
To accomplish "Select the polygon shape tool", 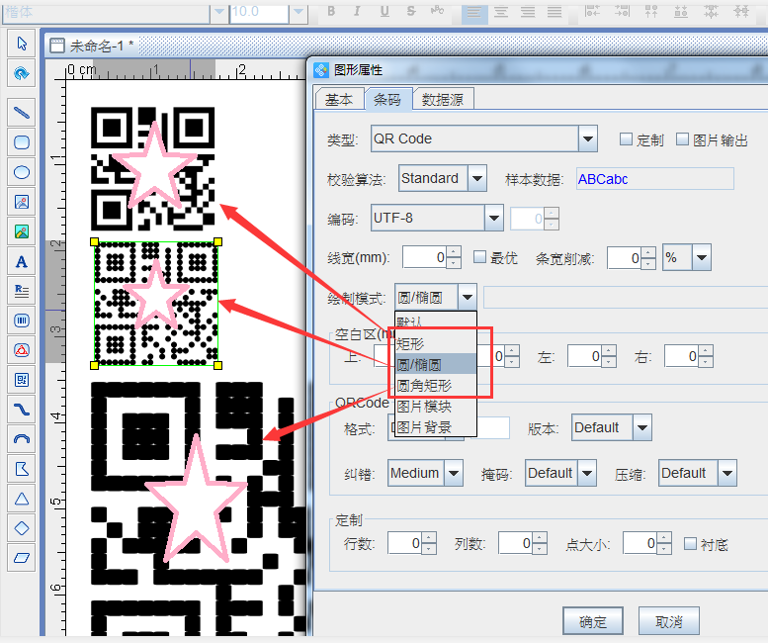I will click(22, 469).
